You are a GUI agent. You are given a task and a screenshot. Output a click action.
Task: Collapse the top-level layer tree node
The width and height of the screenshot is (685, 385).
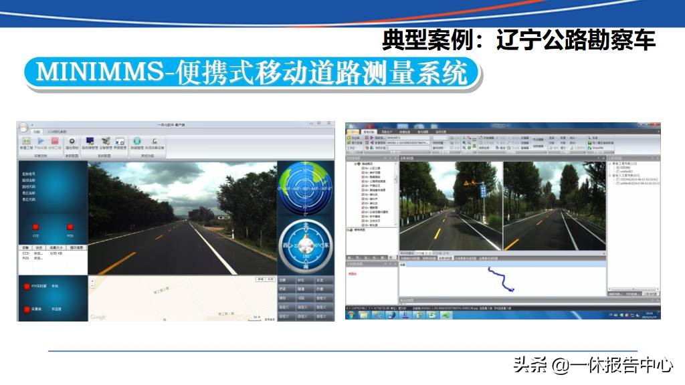(356, 163)
